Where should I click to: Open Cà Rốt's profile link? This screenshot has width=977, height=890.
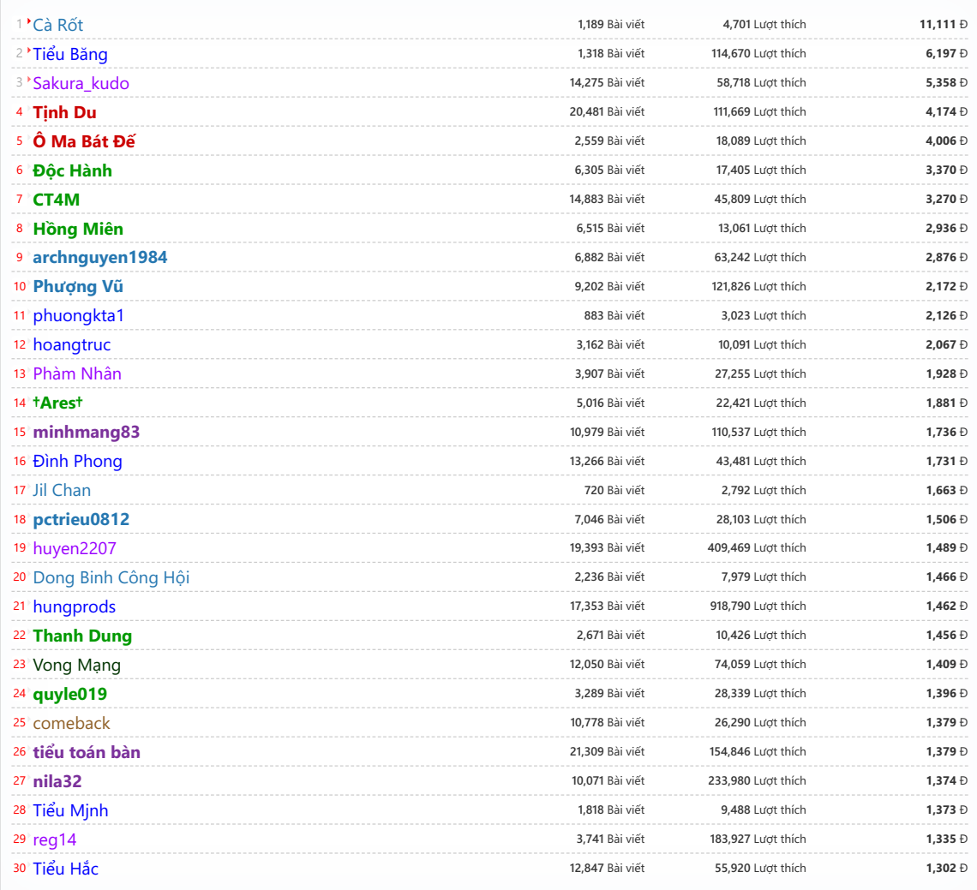pos(58,25)
